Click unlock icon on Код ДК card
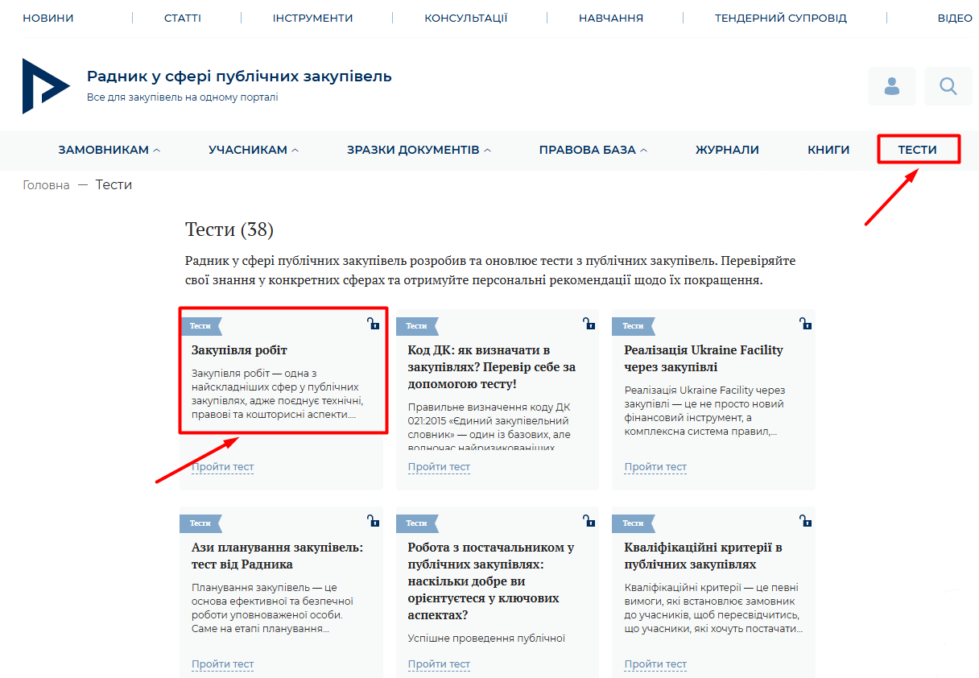 tap(589, 324)
